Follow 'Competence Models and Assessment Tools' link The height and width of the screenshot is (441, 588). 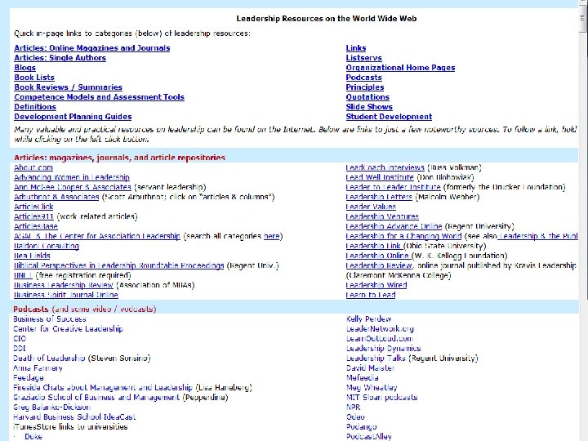coord(99,96)
